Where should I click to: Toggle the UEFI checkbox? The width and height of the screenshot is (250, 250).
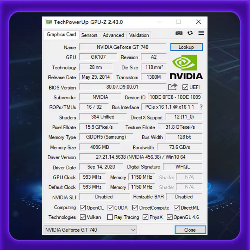[185, 87]
